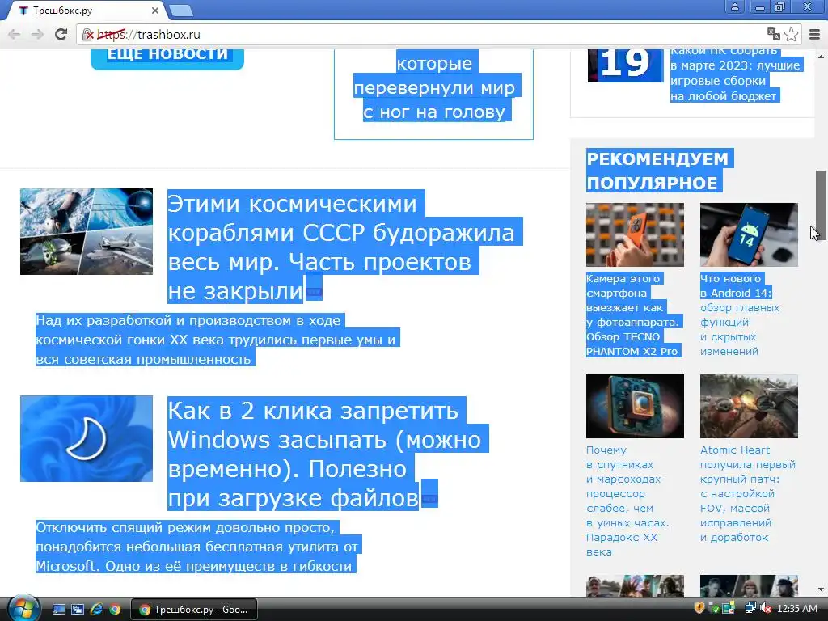Click the comments icon after 'загрузке файлов'
This screenshot has height=621, width=828.
[x=429, y=498]
